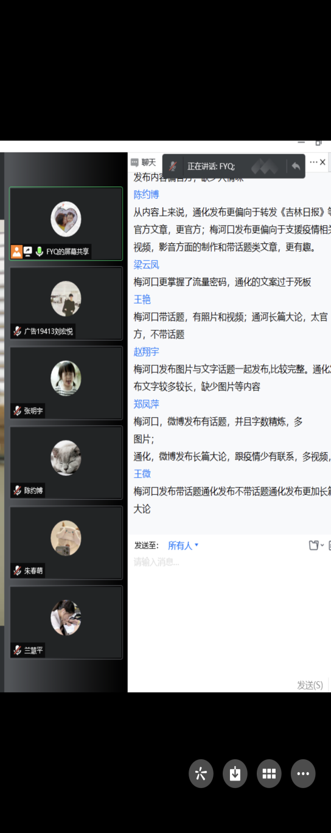
Task: Click the reply arrow in speaking bar
Action: point(296,166)
